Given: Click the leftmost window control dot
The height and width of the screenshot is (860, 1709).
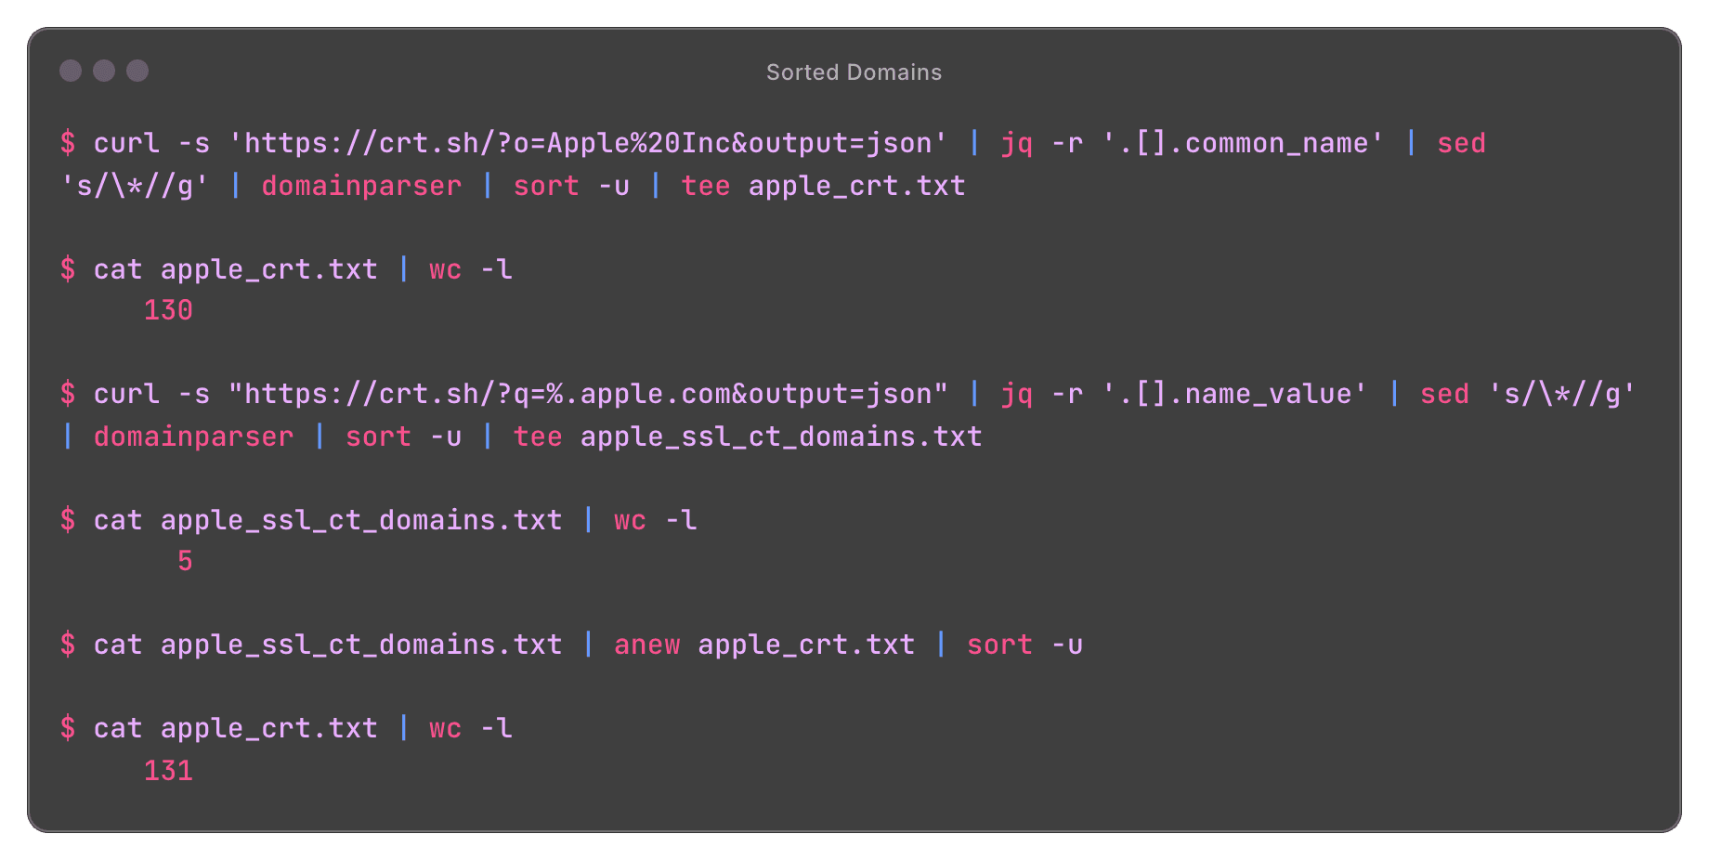Looking at the screenshot, I should 71,71.
